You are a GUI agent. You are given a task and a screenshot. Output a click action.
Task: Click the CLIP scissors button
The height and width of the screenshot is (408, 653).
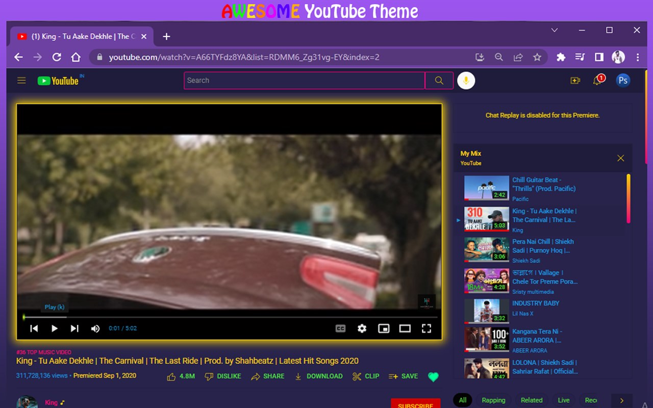pyautogui.click(x=366, y=376)
